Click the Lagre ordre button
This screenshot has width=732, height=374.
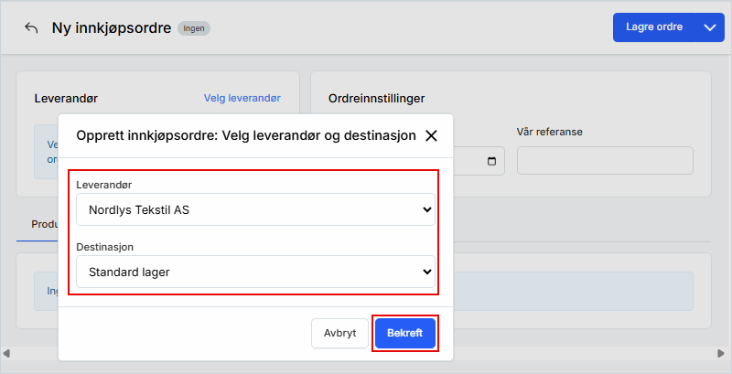[x=654, y=27]
